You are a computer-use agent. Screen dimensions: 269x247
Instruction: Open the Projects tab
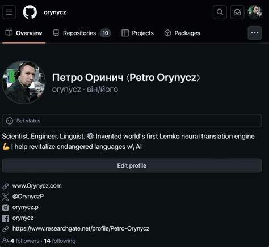(137, 33)
